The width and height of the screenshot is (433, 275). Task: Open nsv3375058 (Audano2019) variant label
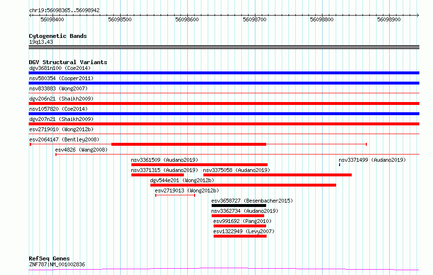click(236, 170)
